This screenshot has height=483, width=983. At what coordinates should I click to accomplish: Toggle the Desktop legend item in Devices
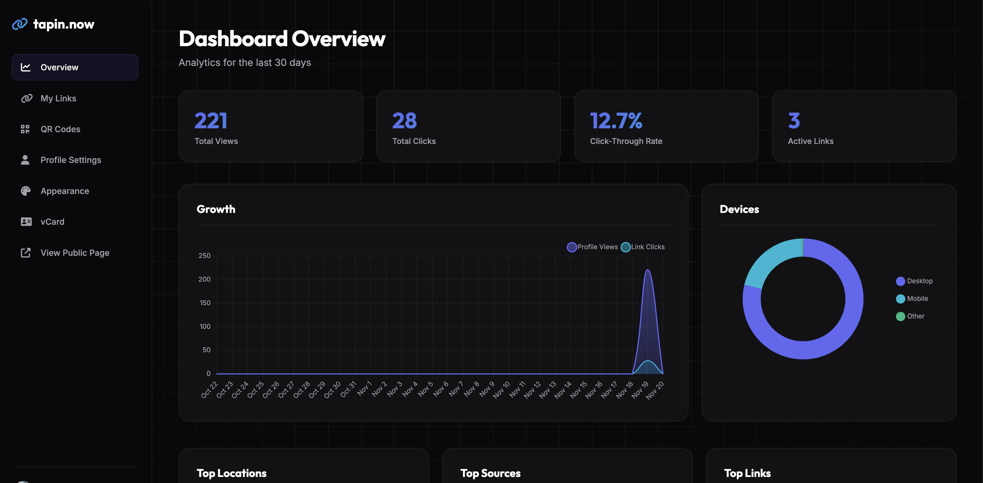[x=914, y=281]
